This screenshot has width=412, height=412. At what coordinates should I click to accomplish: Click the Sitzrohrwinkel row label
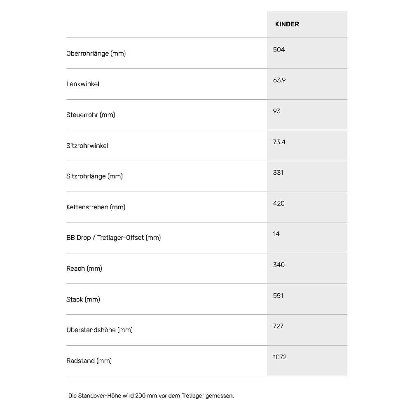(87, 146)
